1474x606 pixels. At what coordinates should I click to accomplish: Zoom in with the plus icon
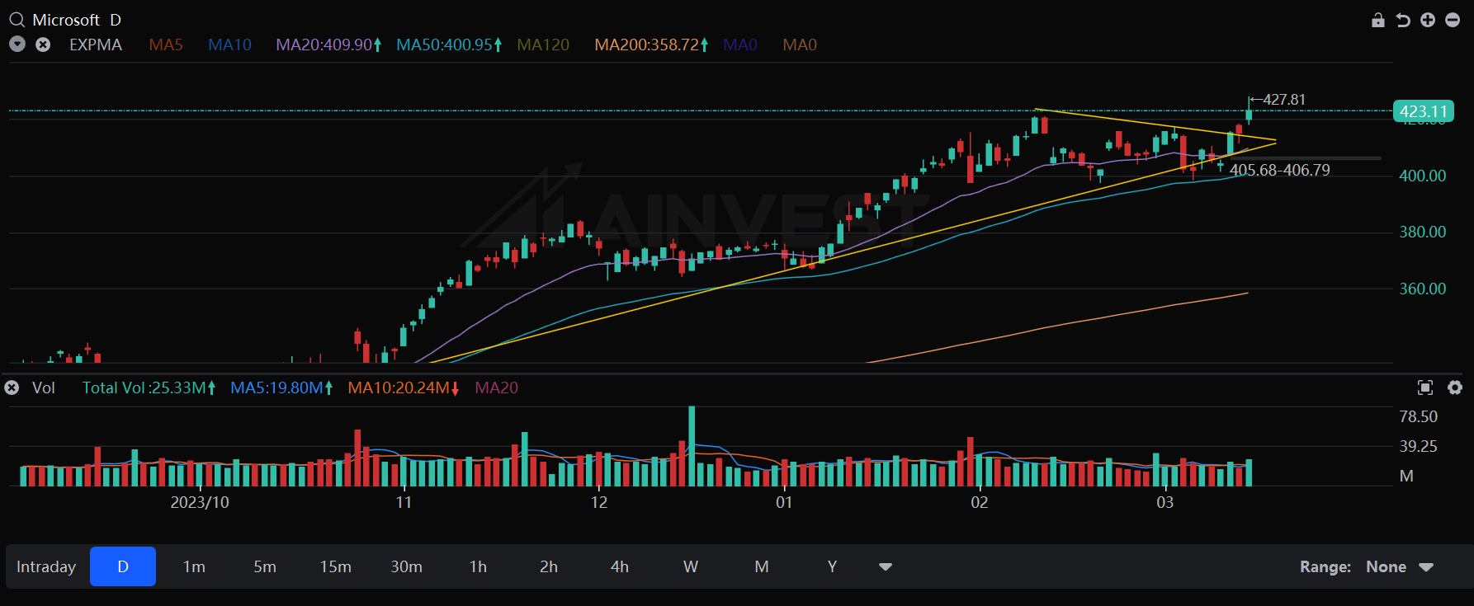pyautogui.click(x=1428, y=20)
